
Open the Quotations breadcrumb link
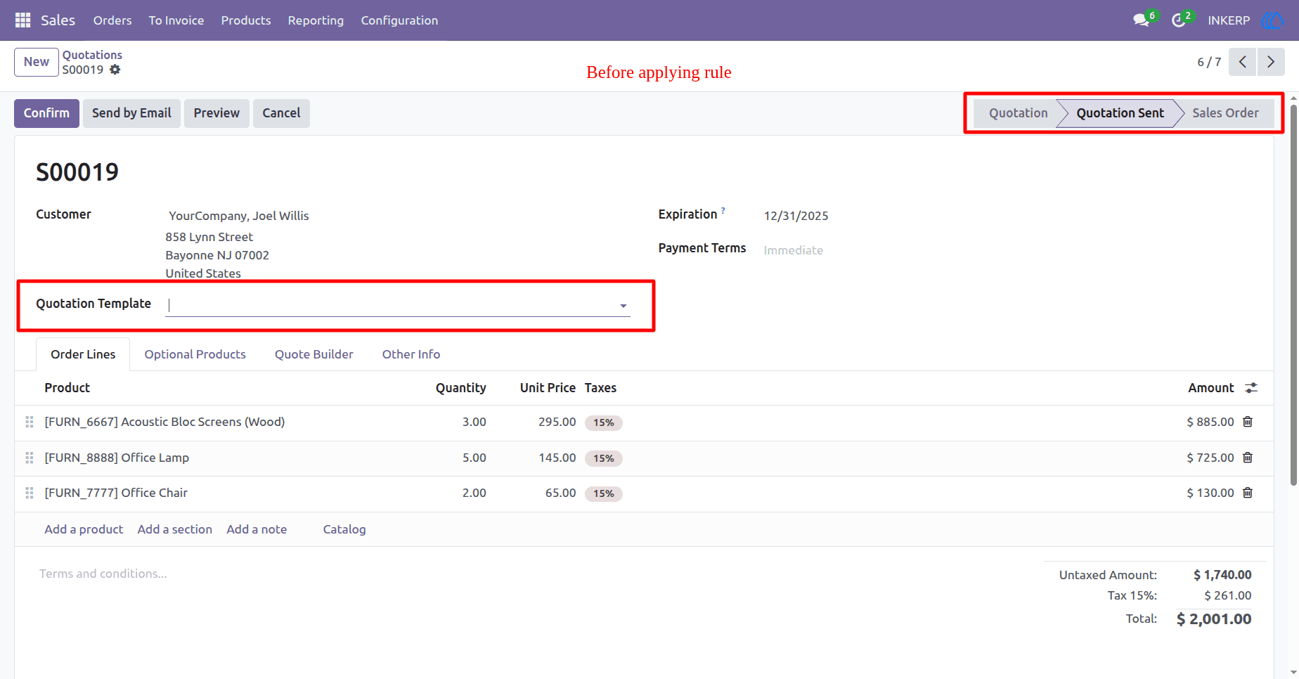pos(92,55)
